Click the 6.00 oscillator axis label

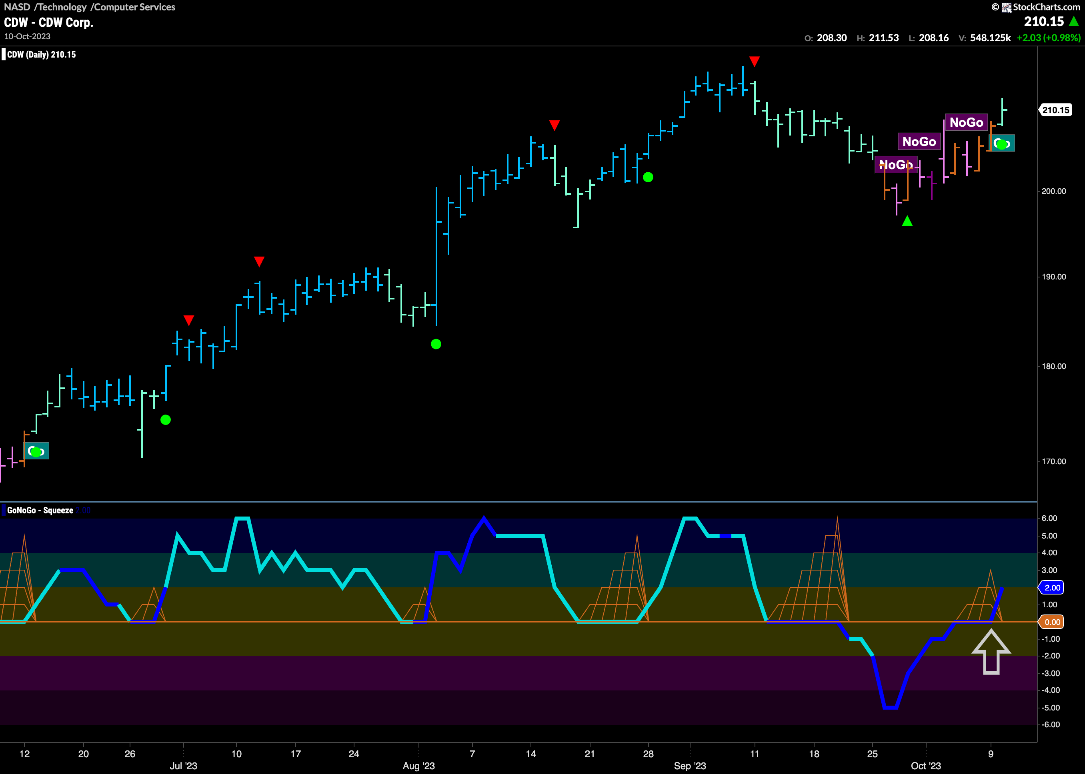pos(1049,519)
